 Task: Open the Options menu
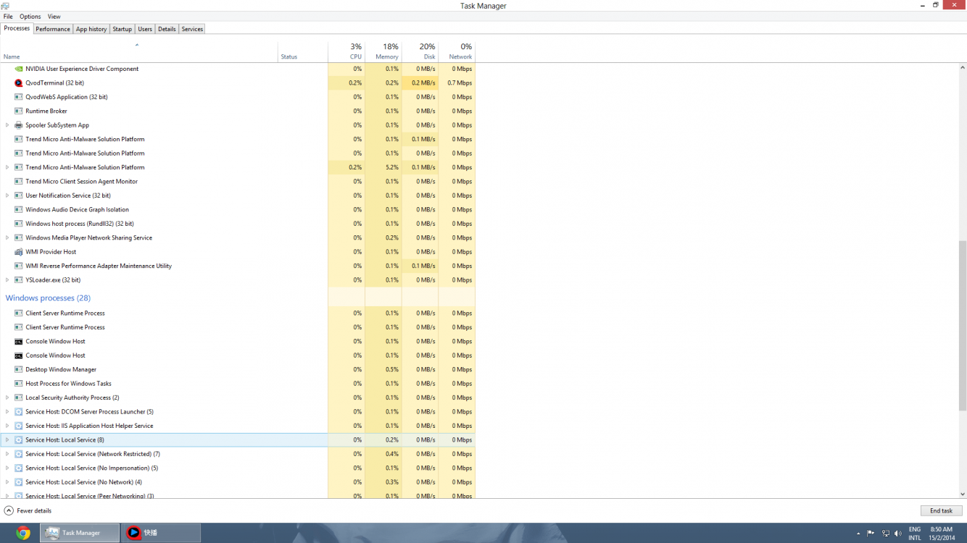click(30, 17)
